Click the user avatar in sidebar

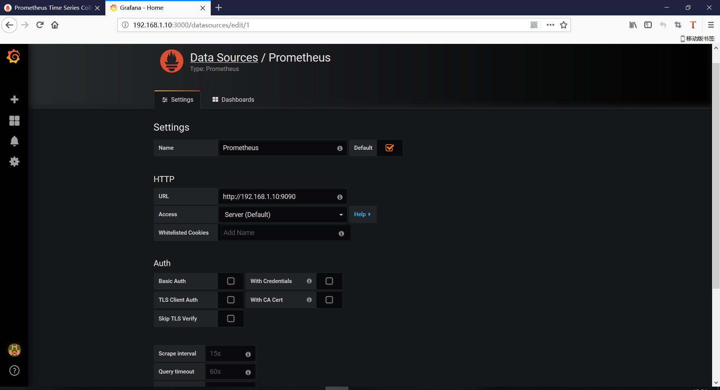coord(14,350)
